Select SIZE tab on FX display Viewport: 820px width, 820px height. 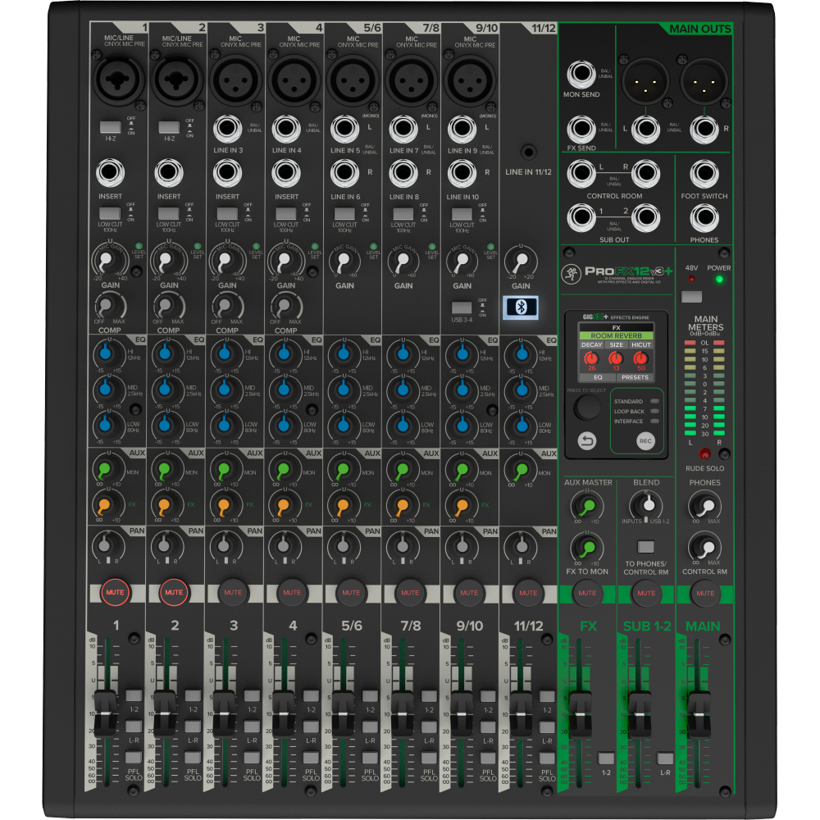[x=616, y=344]
